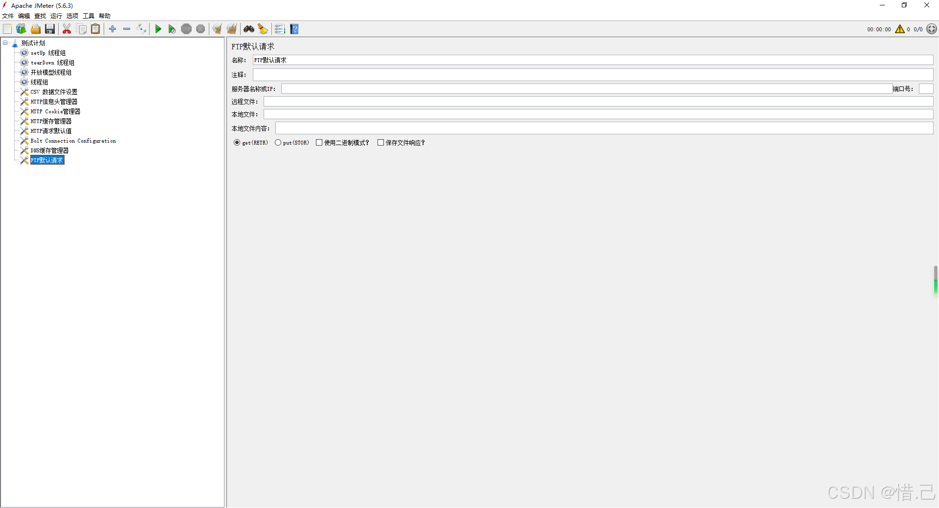Screen dimensions: 939x508
Task: Select the HTTP缓存管理器 node
Action: click(x=51, y=121)
